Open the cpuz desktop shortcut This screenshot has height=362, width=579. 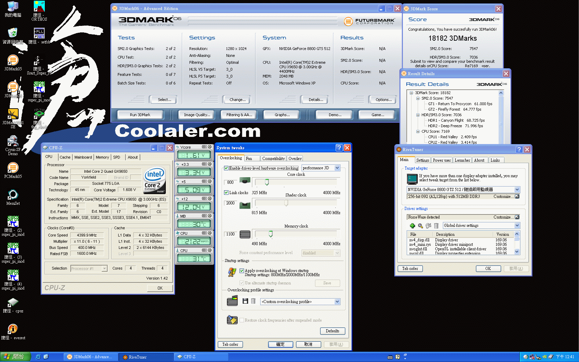point(13,305)
